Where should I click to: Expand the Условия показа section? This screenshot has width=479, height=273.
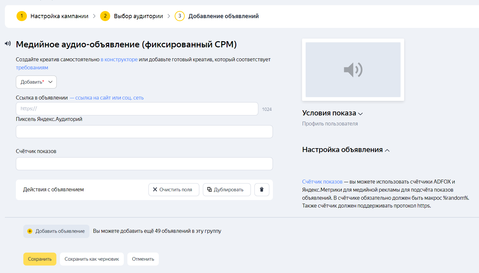point(333,113)
